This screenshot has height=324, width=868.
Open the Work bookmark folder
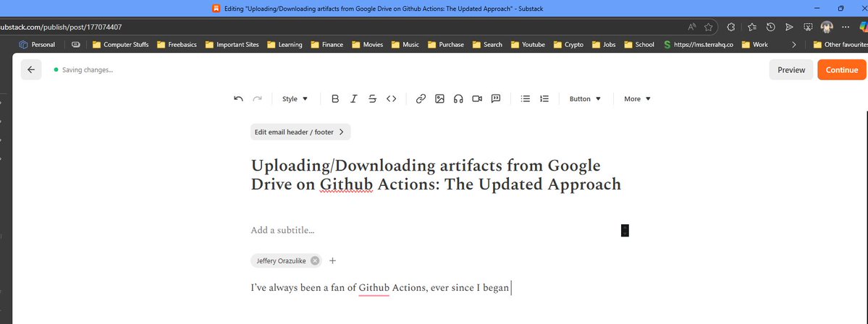(x=754, y=45)
